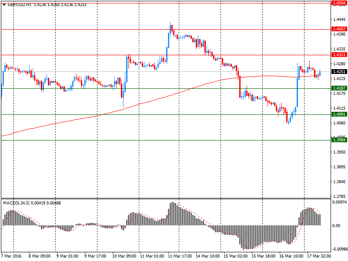Viewport: 348px width, 261px height.
Task: Open the chart menu triangle beside GBPUSD,H1
Action: click(x=4, y=5)
